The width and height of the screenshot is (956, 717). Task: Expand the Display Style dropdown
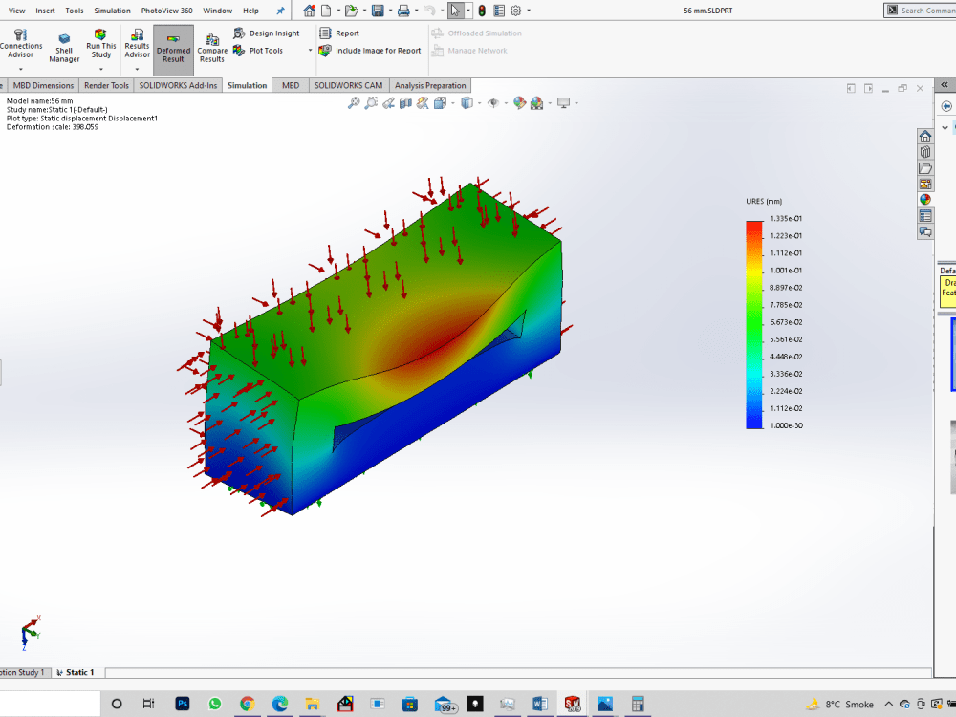tap(478, 102)
